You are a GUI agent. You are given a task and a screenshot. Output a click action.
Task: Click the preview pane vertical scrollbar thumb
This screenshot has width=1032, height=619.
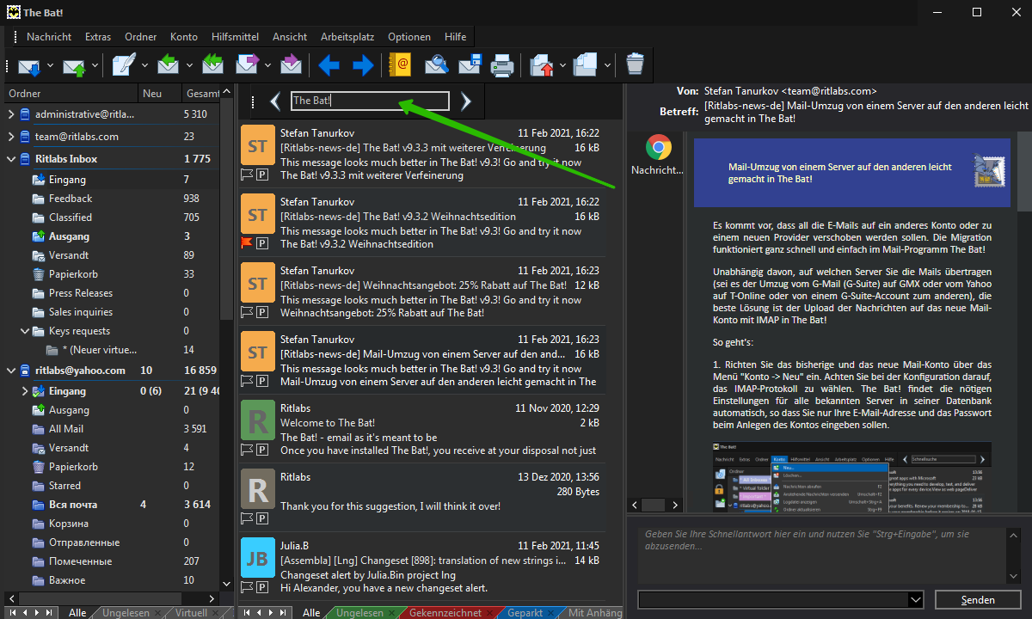tap(1024, 171)
